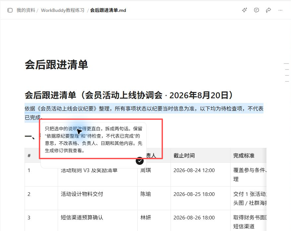Click the # column header
The image size is (291, 231).
pyautogui.click(x=29, y=156)
